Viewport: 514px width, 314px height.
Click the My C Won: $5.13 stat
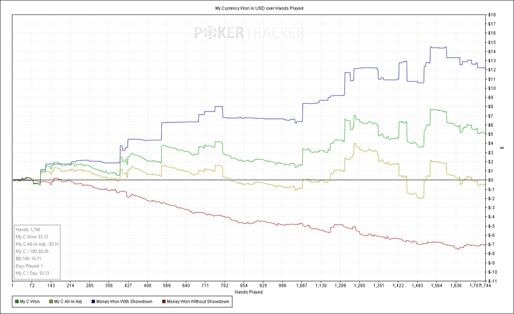point(31,236)
